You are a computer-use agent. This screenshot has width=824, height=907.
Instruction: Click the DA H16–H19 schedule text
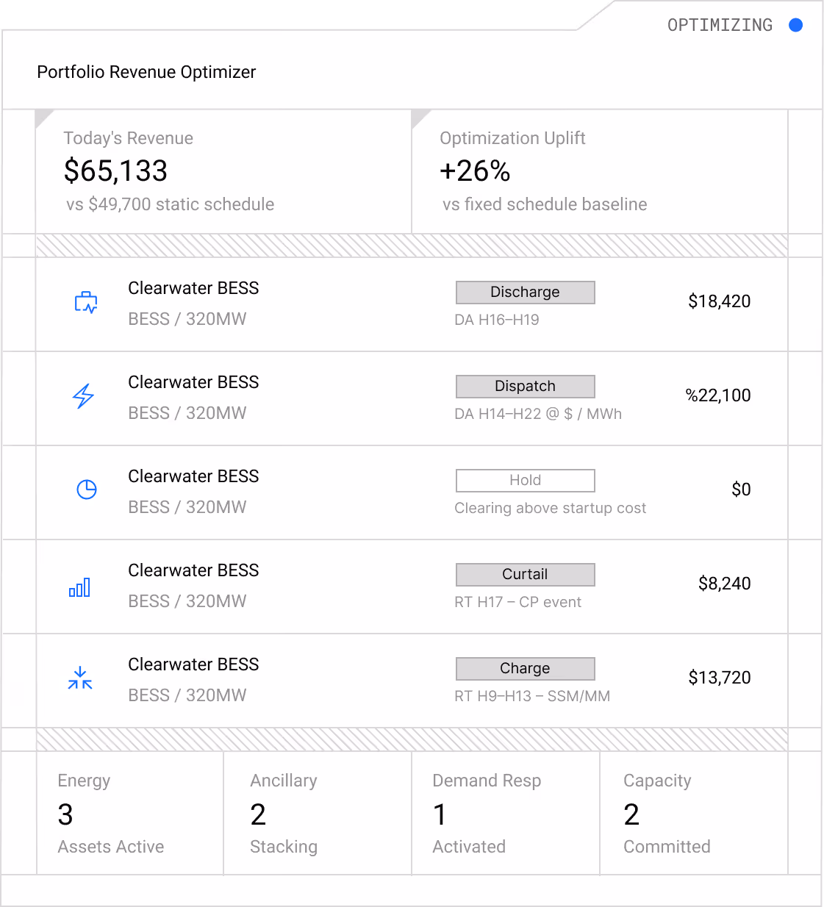(x=497, y=320)
